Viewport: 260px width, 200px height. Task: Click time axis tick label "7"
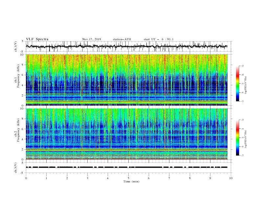coord(169,178)
